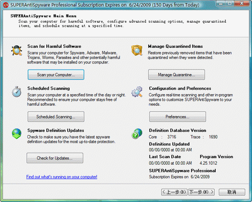Go back with the 上一步(B) button
252x202 pixels.
tap(174, 192)
